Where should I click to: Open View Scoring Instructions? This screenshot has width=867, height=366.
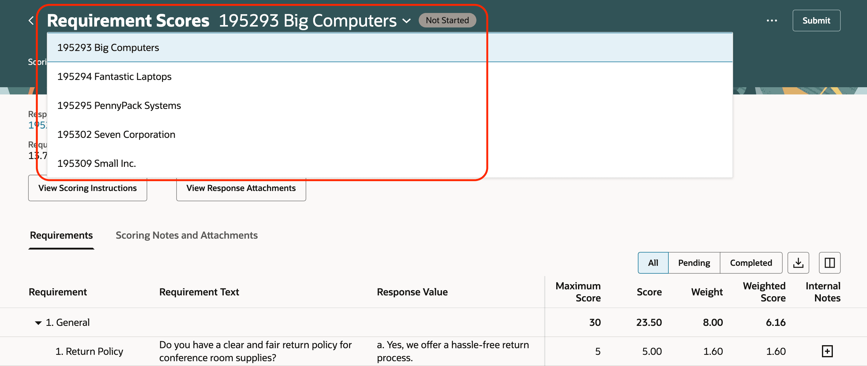(87, 188)
